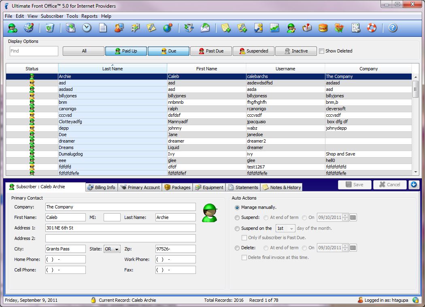The height and width of the screenshot is (307, 425).
Task: Open the State dropdown showing OR
Action: pos(112,249)
